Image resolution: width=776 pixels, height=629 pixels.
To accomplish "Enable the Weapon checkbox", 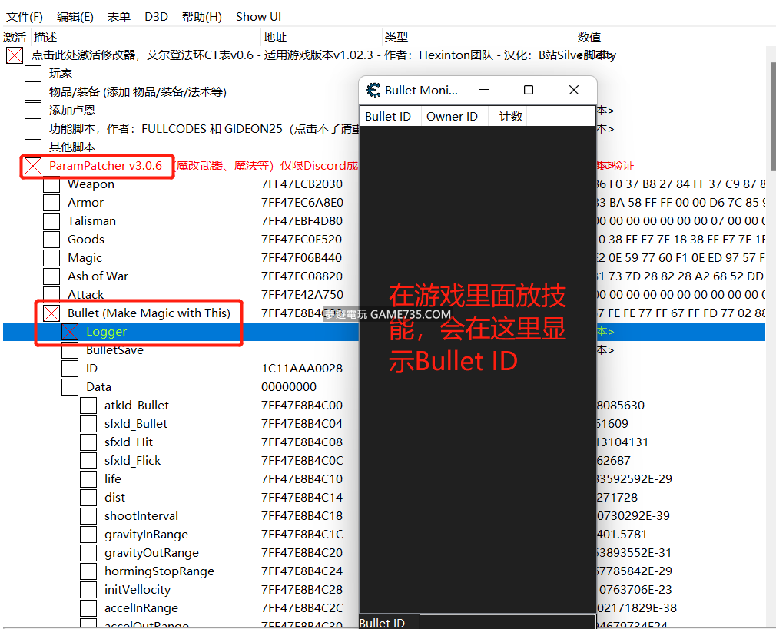I will click(x=51, y=184).
